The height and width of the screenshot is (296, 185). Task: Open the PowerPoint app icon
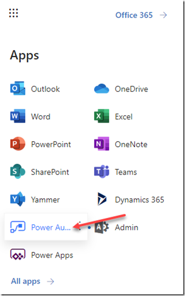pyautogui.click(x=18, y=143)
